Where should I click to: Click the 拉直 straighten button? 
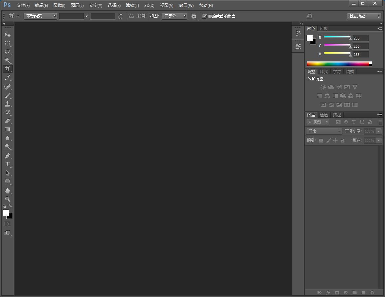click(x=137, y=16)
